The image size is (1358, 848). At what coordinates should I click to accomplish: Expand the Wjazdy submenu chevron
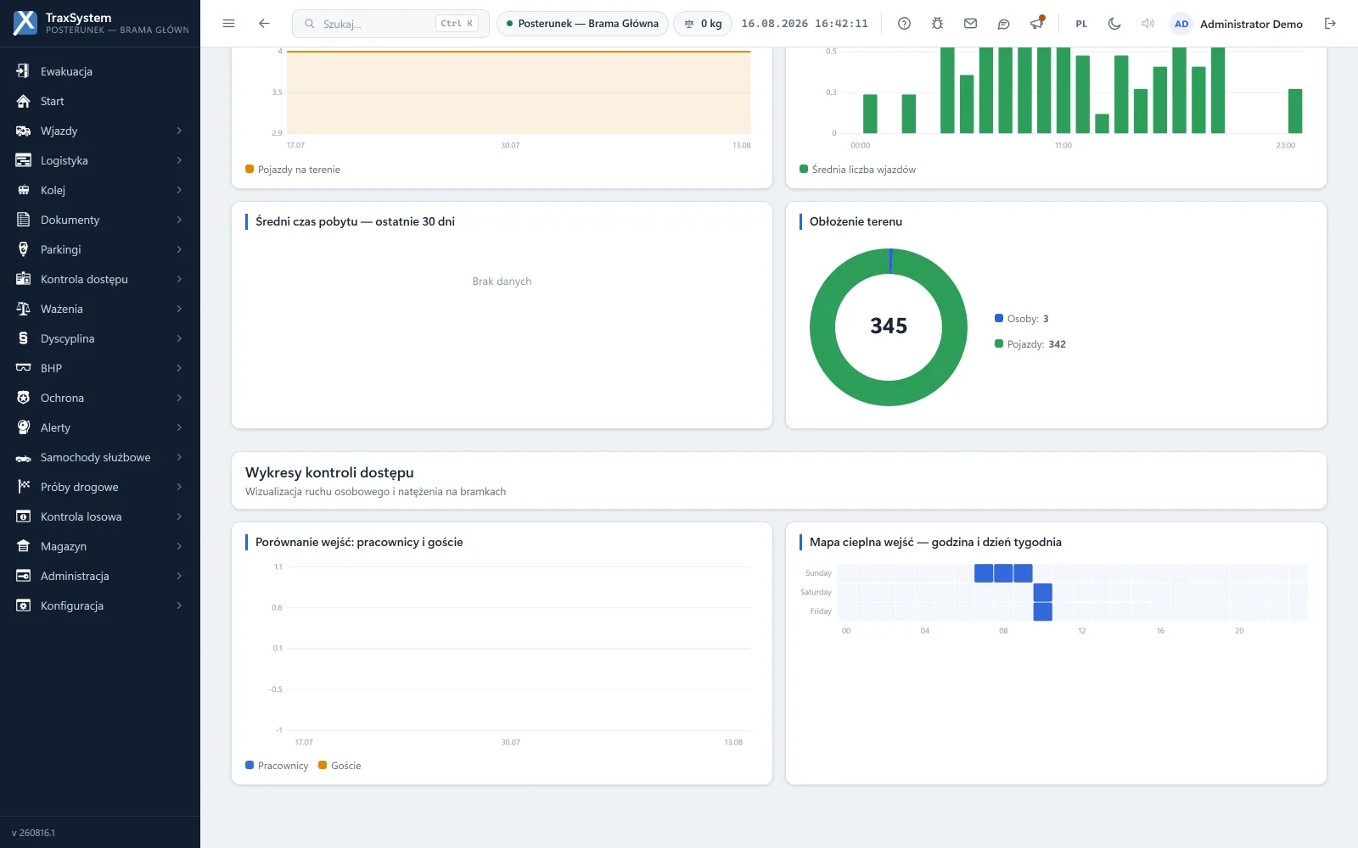point(179,131)
